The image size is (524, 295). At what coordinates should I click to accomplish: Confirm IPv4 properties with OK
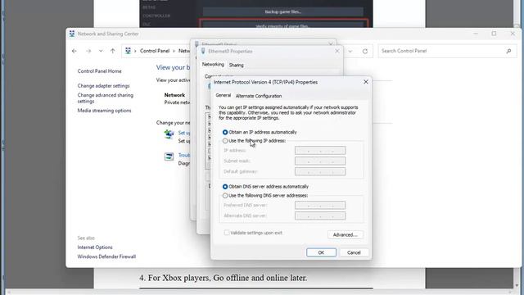(321, 252)
